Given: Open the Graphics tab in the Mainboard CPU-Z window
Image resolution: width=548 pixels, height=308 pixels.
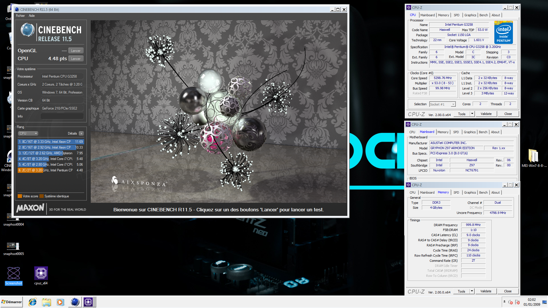Looking at the screenshot, I should pyautogui.click(x=470, y=132).
